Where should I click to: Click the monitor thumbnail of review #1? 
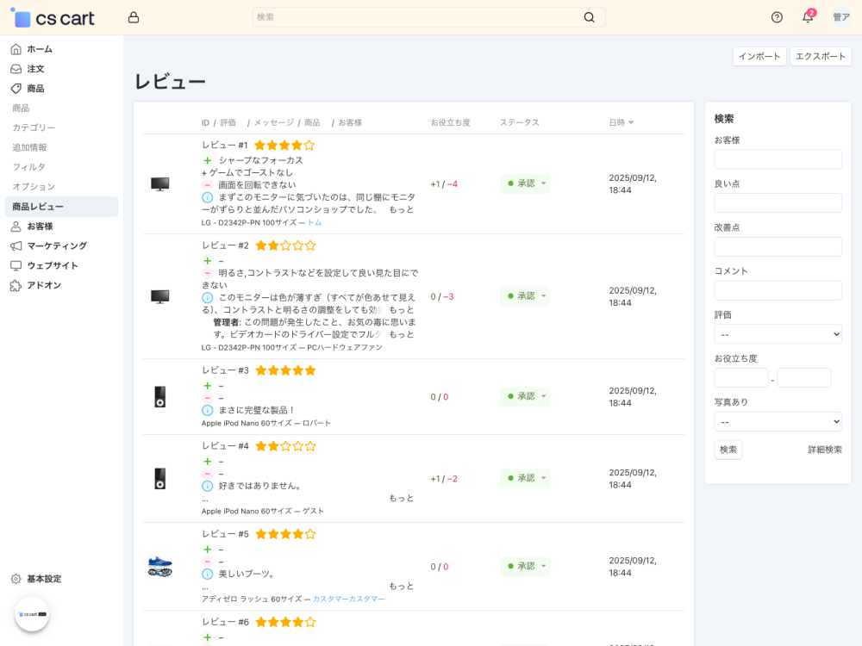point(159,183)
